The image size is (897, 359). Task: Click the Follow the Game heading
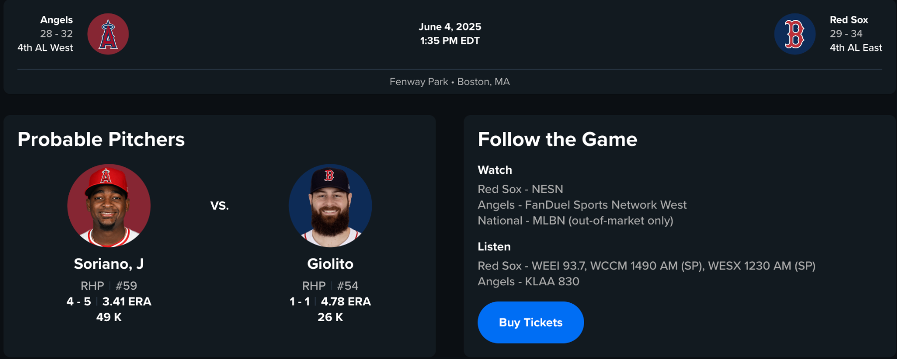coord(557,139)
